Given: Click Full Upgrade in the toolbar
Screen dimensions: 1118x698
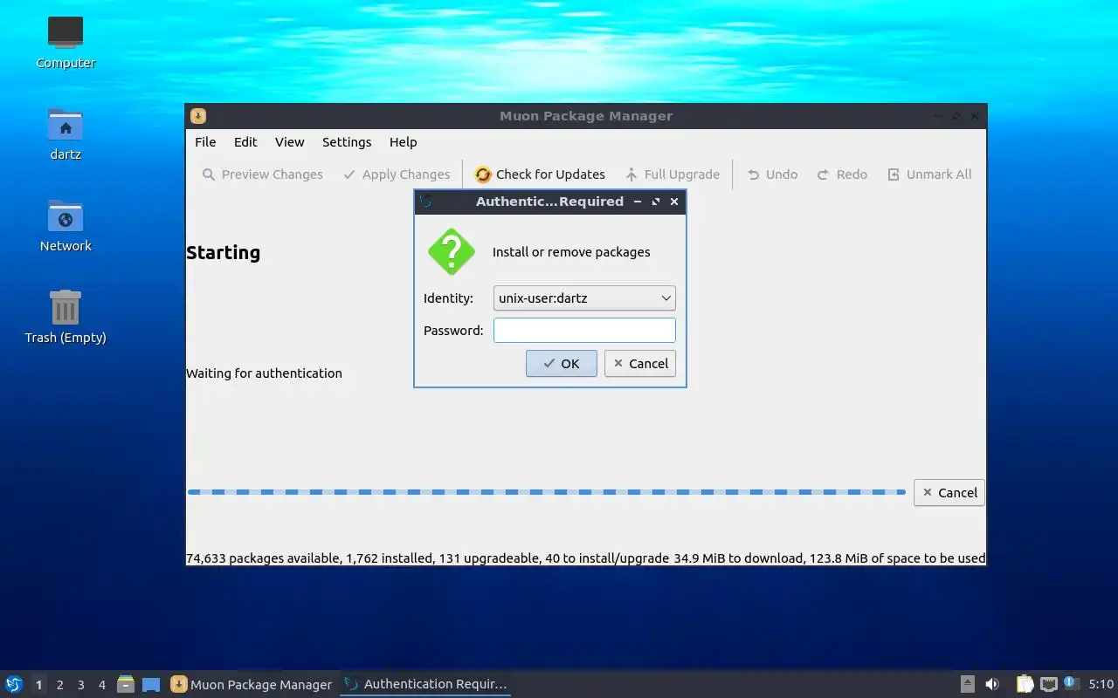Looking at the screenshot, I should click(x=673, y=174).
